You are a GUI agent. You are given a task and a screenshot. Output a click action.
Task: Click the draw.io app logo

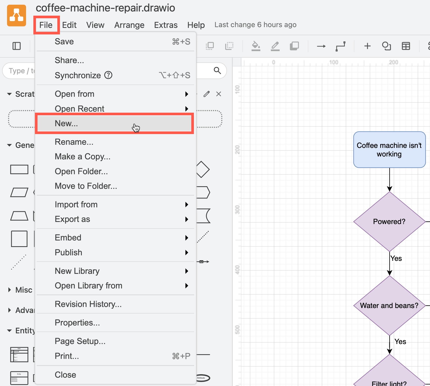point(16,16)
